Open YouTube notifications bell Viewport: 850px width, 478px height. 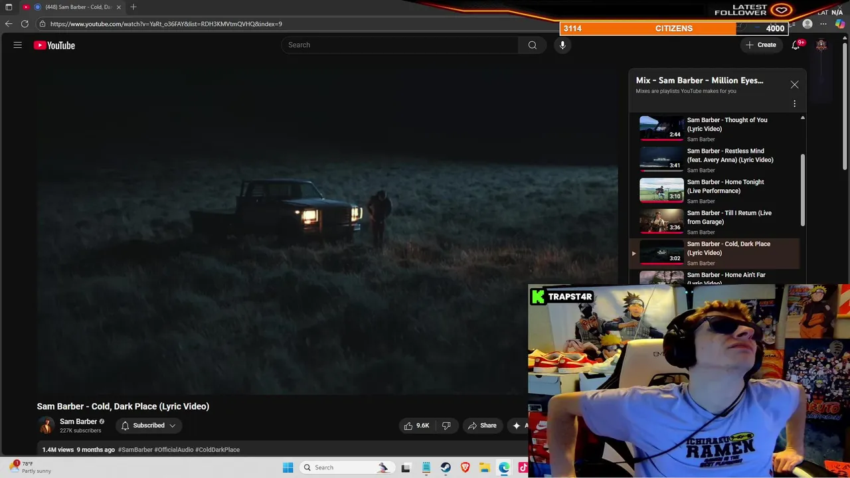(x=796, y=45)
